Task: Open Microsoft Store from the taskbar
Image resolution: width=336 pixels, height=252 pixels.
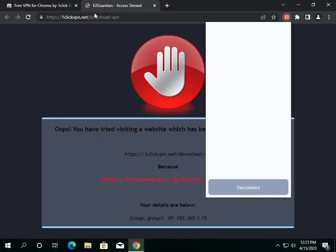Action: tap(104, 245)
